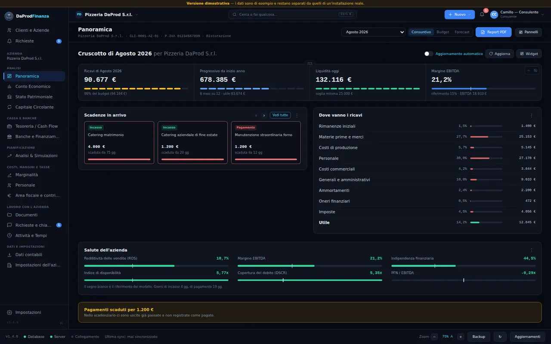Click the Backup button
Screen dimensions: 551x344
(479, 337)
